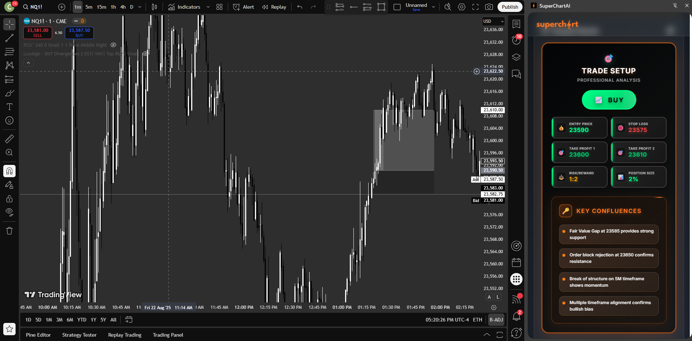The width and height of the screenshot is (692, 341).
Task: Open favorites toolbar star
Action: (x=9, y=329)
